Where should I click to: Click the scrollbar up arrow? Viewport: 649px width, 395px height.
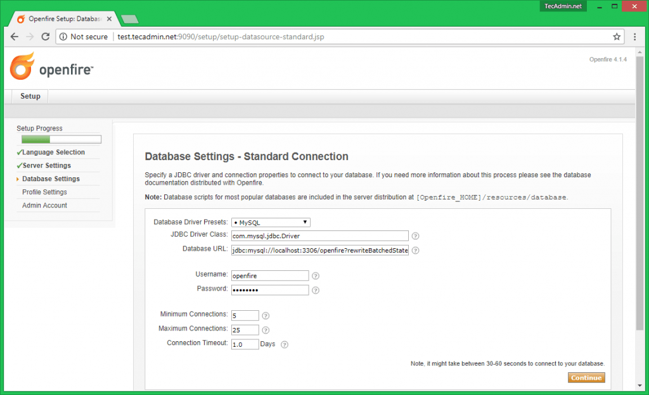[639, 53]
